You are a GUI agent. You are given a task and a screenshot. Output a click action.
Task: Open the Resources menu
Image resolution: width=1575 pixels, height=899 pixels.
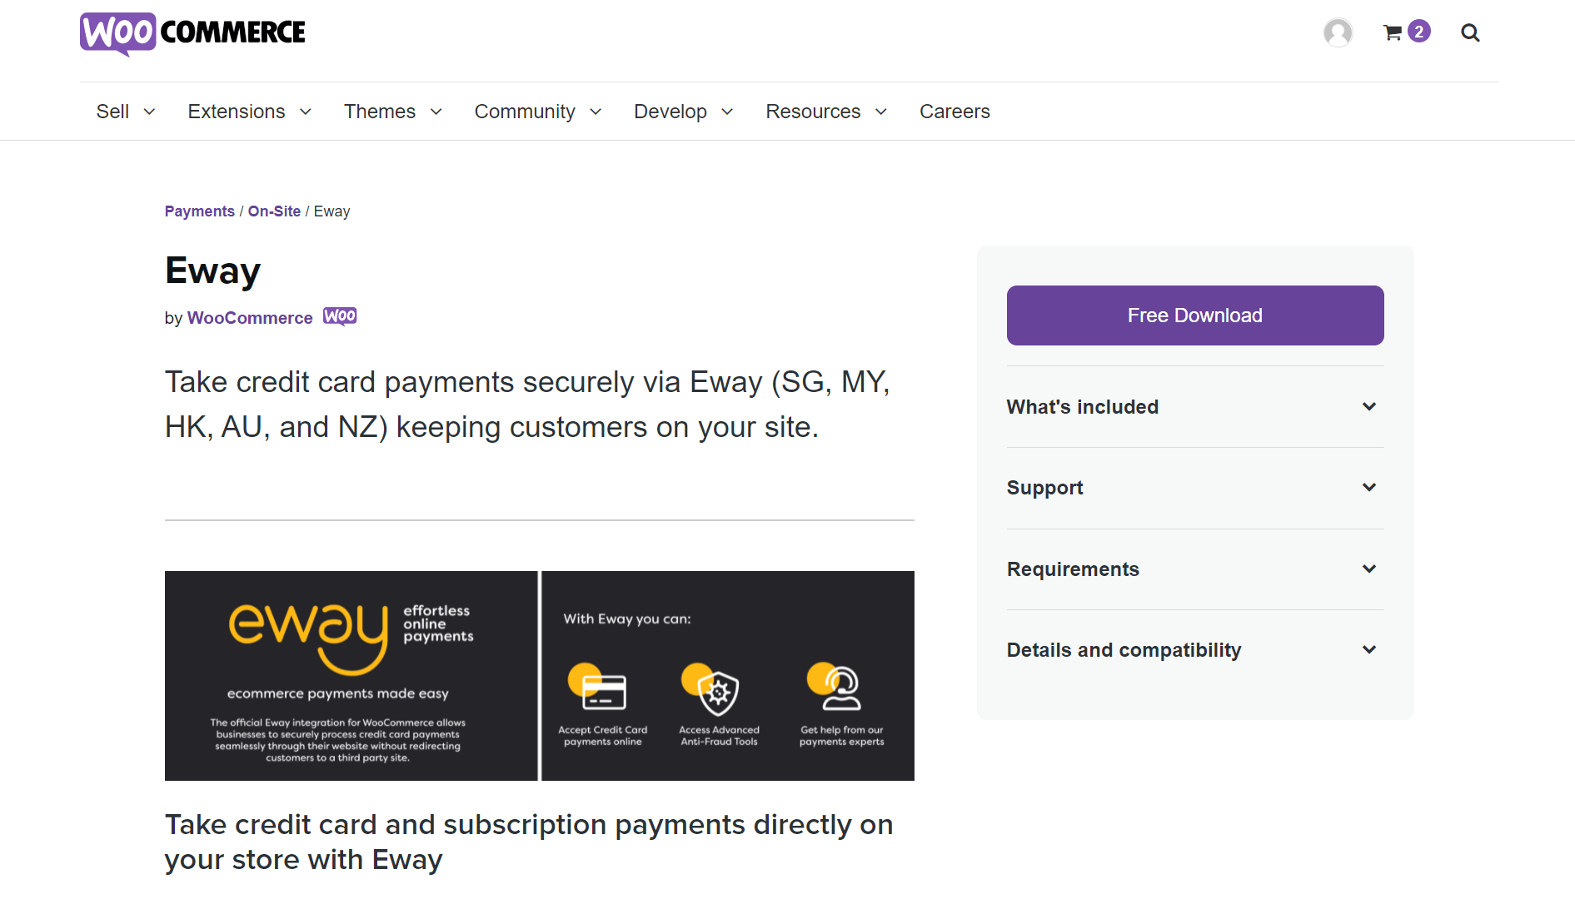pyautogui.click(x=827, y=112)
